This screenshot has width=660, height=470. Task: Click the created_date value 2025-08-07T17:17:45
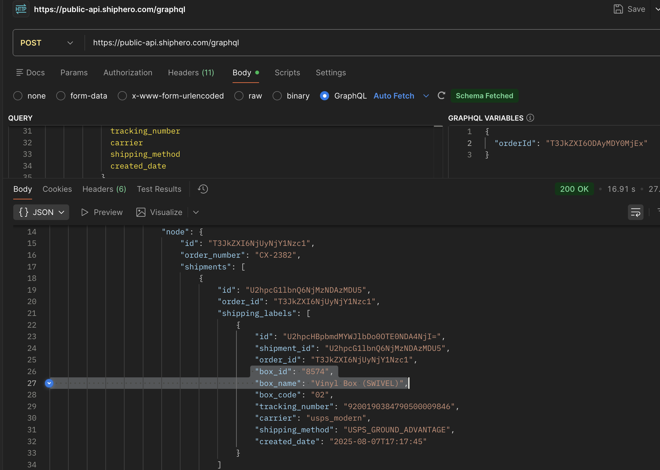378,441
